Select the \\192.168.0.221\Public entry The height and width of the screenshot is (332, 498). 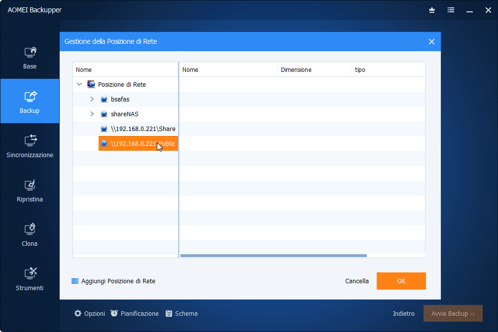click(x=138, y=143)
